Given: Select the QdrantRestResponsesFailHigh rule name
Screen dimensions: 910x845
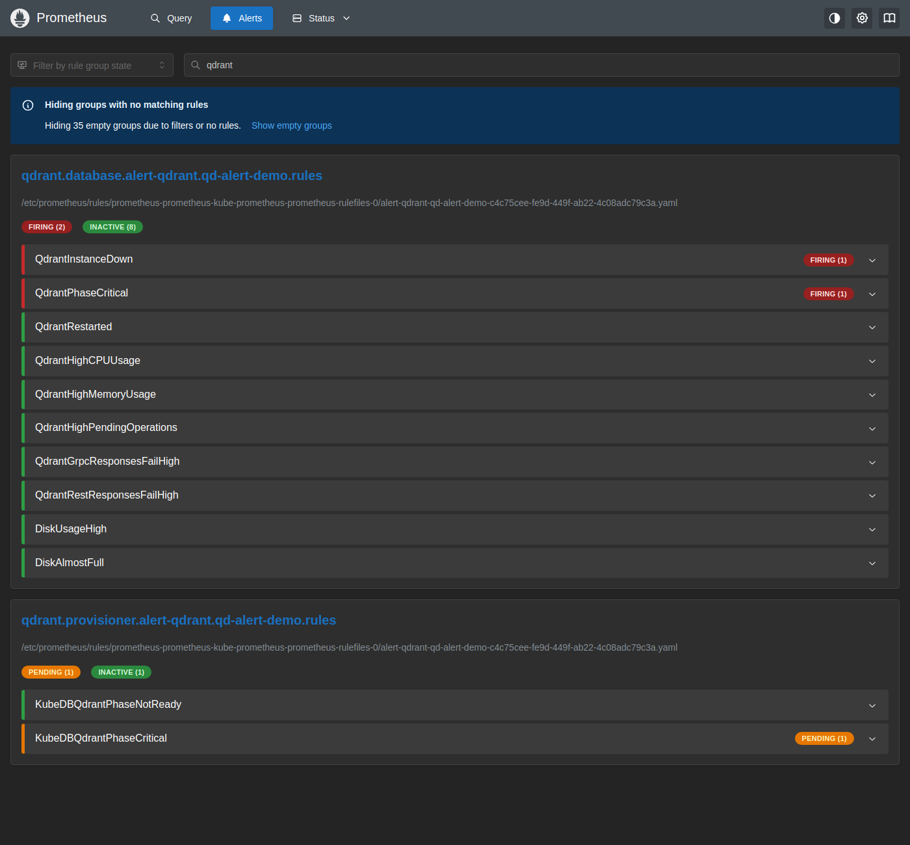Looking at the screenshot, I should click(x=107, y=495).
